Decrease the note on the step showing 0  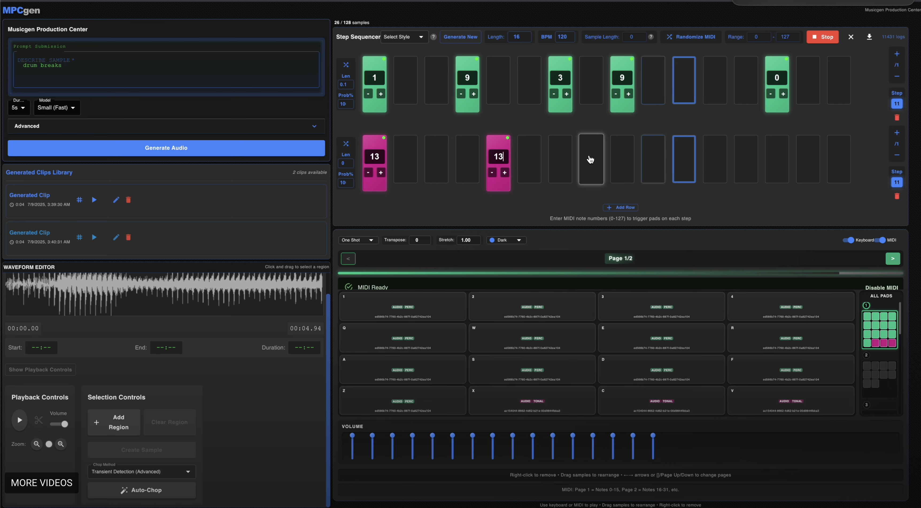point(771,94)
